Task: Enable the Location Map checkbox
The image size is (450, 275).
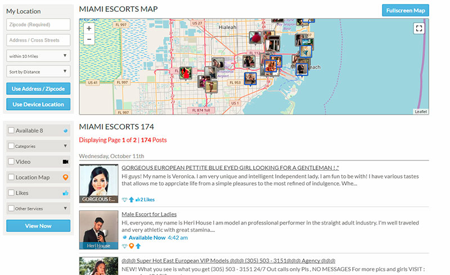Action: tap(11, 177)
